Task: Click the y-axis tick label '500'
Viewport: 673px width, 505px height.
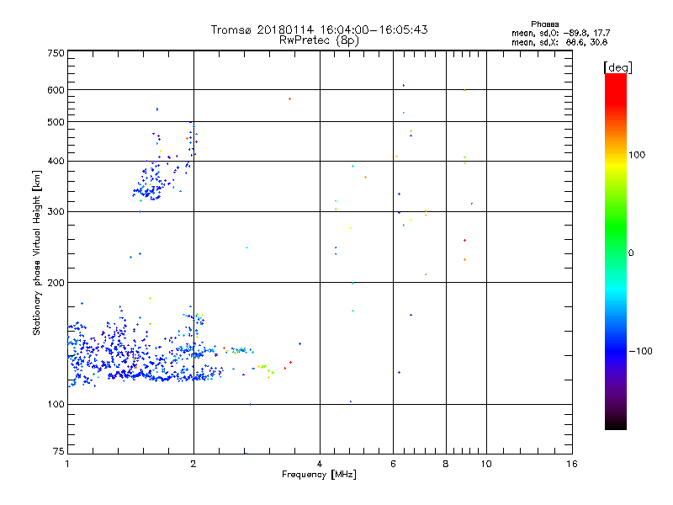Action: pyautogui.click(x=56, y=122)
